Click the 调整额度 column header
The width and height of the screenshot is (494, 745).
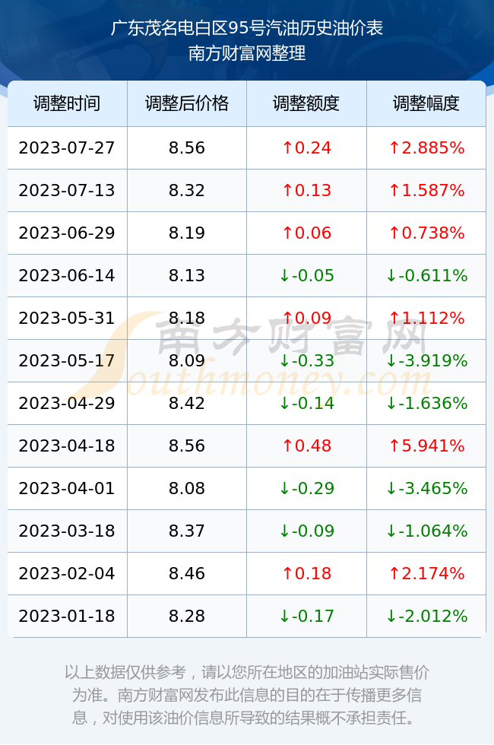point(306,103)
